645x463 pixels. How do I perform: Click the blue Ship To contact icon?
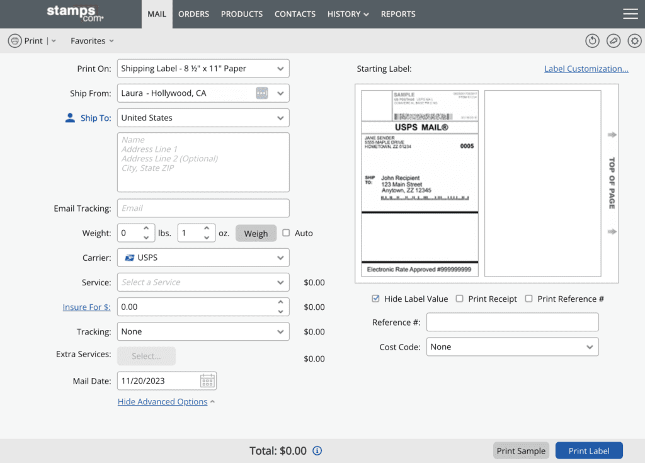pos(69,117)
